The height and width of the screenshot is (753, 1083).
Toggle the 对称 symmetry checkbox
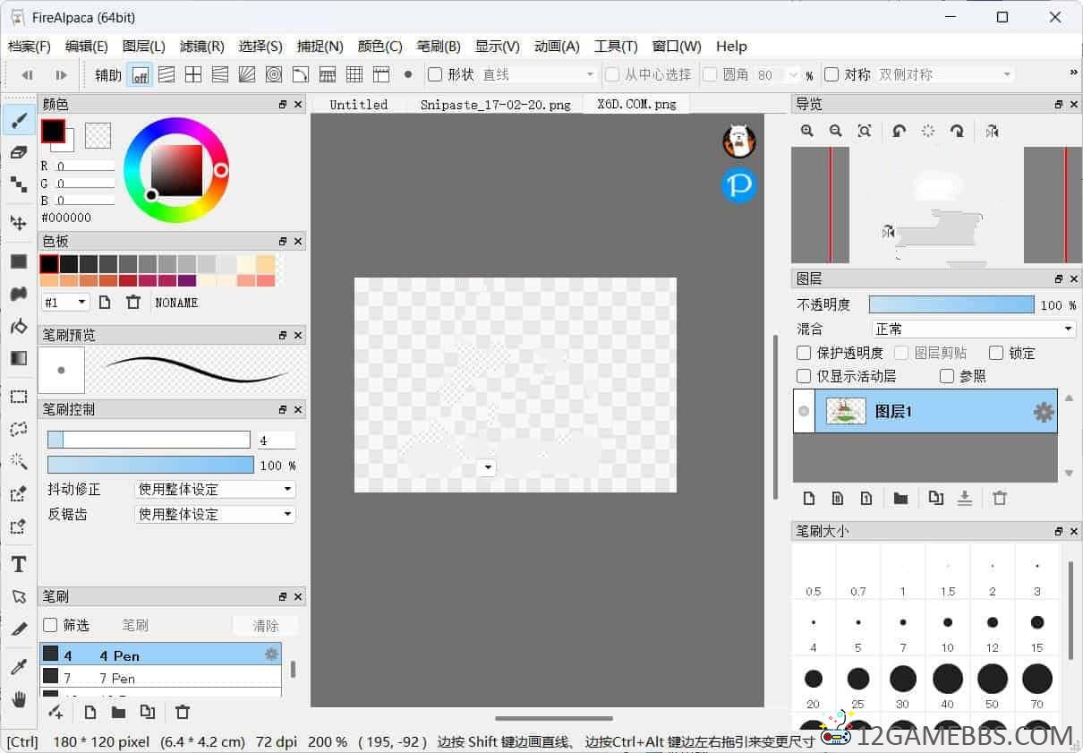[x=831, y=74]
